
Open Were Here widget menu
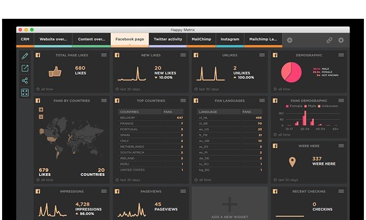[341, 146]
